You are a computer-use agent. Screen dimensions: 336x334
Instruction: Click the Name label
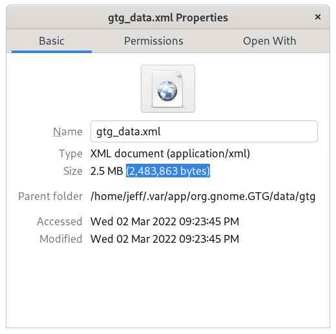click(x=68, y=131)
